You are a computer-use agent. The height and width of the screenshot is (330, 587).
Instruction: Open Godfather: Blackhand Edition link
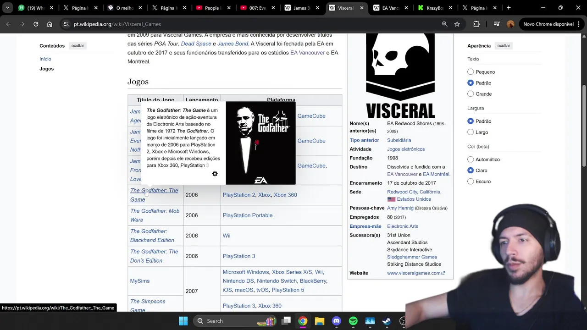click(x=152, y=236)
